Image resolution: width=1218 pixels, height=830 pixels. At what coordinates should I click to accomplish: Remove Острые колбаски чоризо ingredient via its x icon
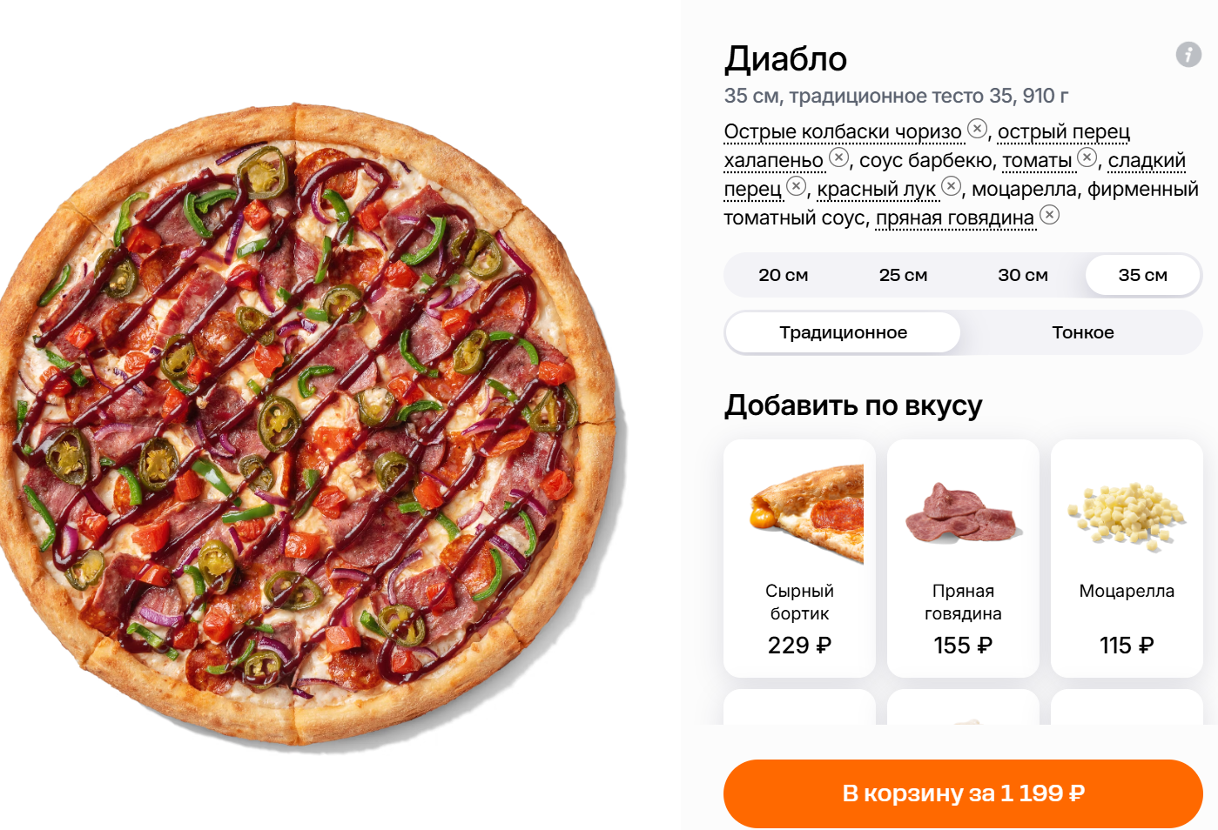point(978,129)
